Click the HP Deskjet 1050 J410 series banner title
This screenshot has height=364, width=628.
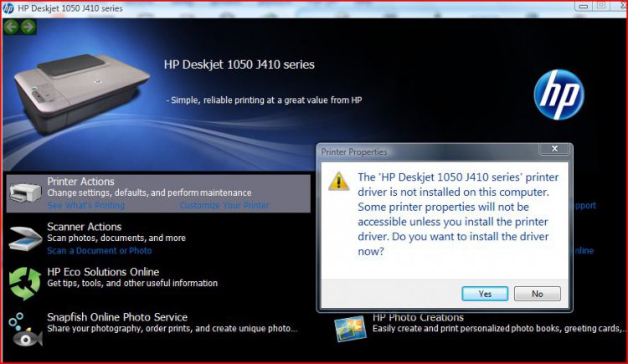click(239, 64)
